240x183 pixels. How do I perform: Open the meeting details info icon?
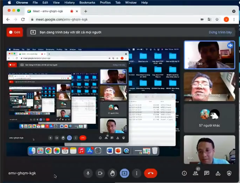184,173
